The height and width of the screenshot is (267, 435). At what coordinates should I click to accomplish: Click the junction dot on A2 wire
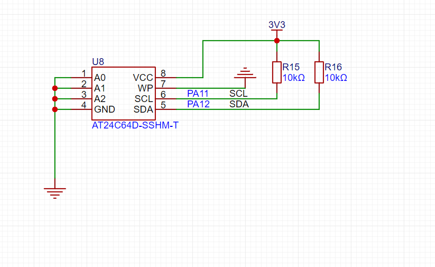click(x=54, y=98)
